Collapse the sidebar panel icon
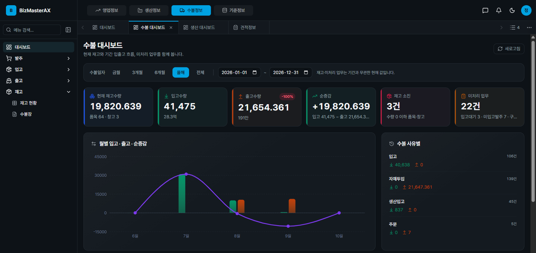Viewport: 536px width, 253px height. pyautogui.click(x=68, y=30)
